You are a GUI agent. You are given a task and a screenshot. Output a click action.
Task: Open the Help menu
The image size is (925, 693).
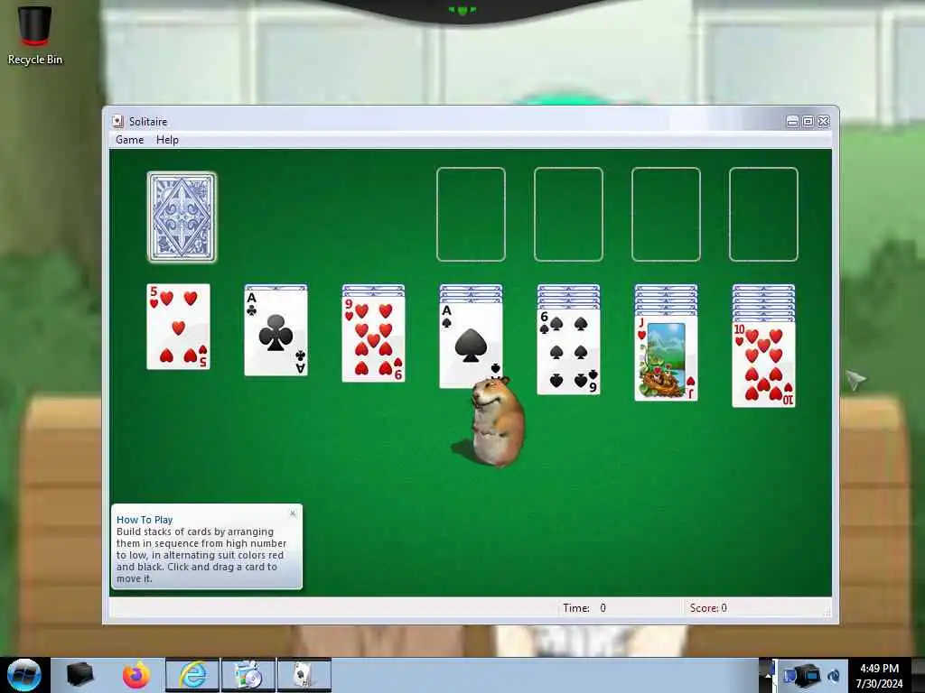pos(167,140)
